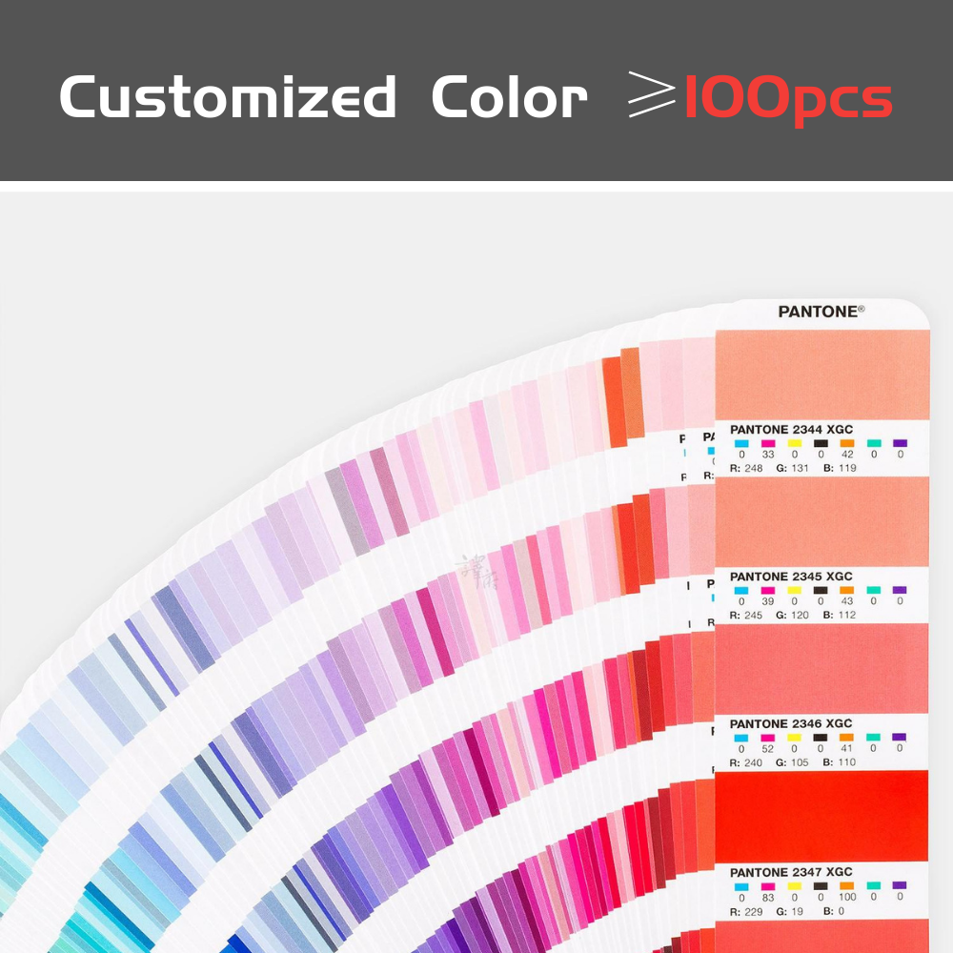
Task: Click the "PANTONE 2347 XGC" label
Action: (791, 872)
